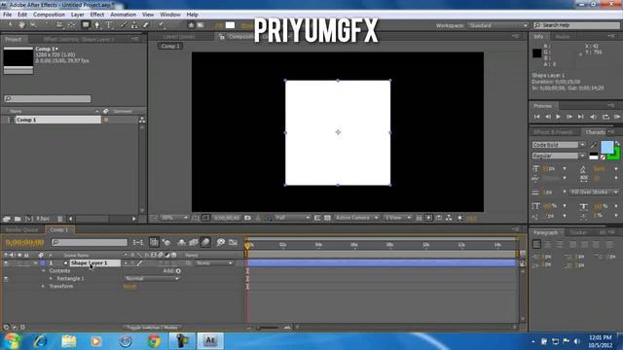Viewport: 623px width, 350px height.
Task: Enable Frame Blending for the composition
Action: (x=194, y=242)
